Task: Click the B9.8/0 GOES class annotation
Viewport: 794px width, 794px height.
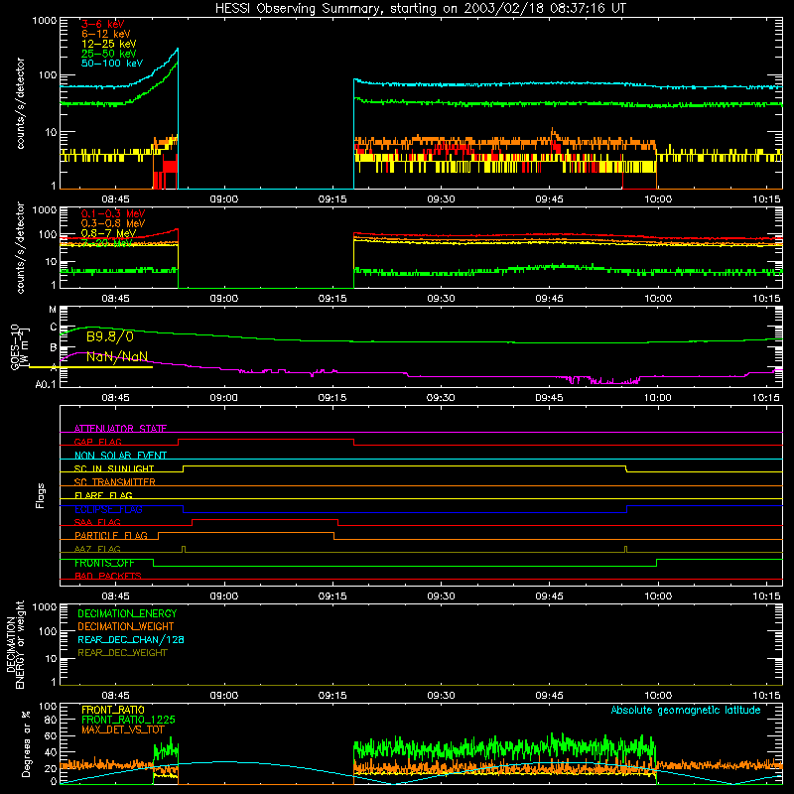Action: pos(110,336)
